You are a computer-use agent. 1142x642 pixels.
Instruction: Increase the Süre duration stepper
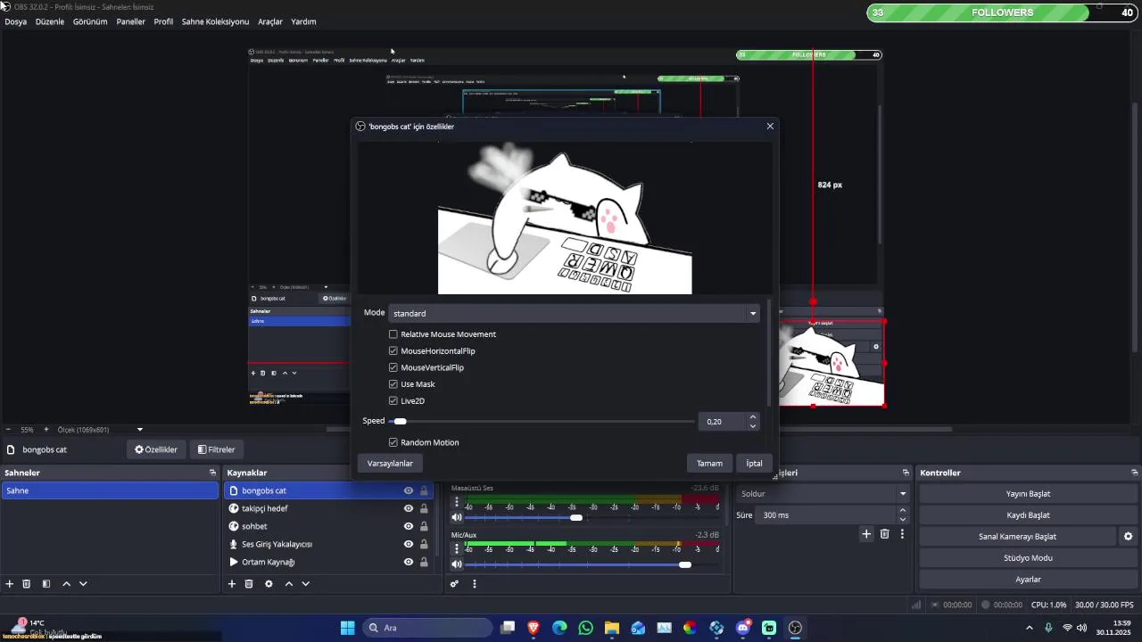[902, 510]
